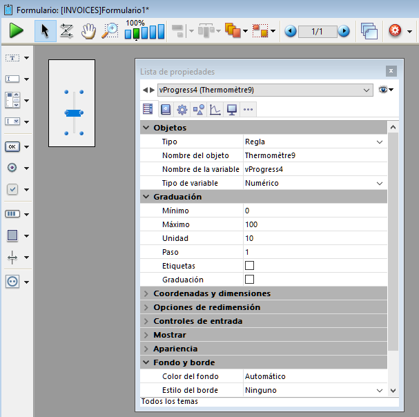Click the entry order tool
419x417 pixels.
[x=67, y=31]
